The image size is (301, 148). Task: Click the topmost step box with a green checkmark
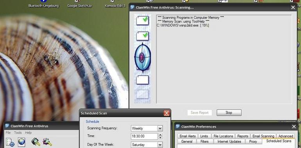pyautogui.click(x=142, y=21)
